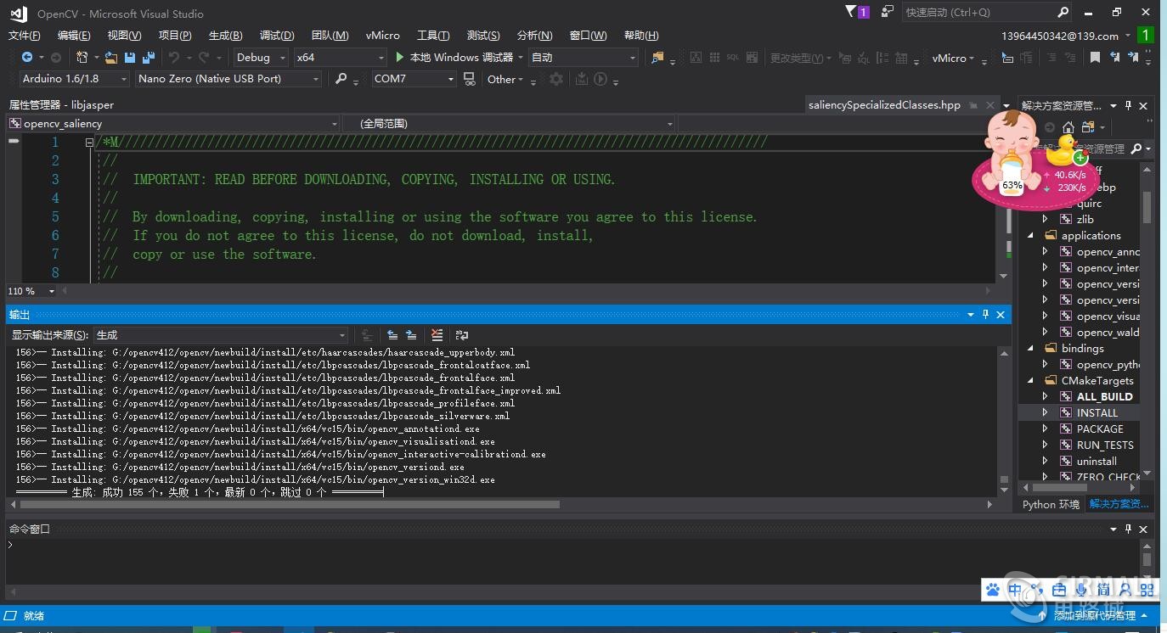Click the next bookmark icon

tap(1134, 58)
